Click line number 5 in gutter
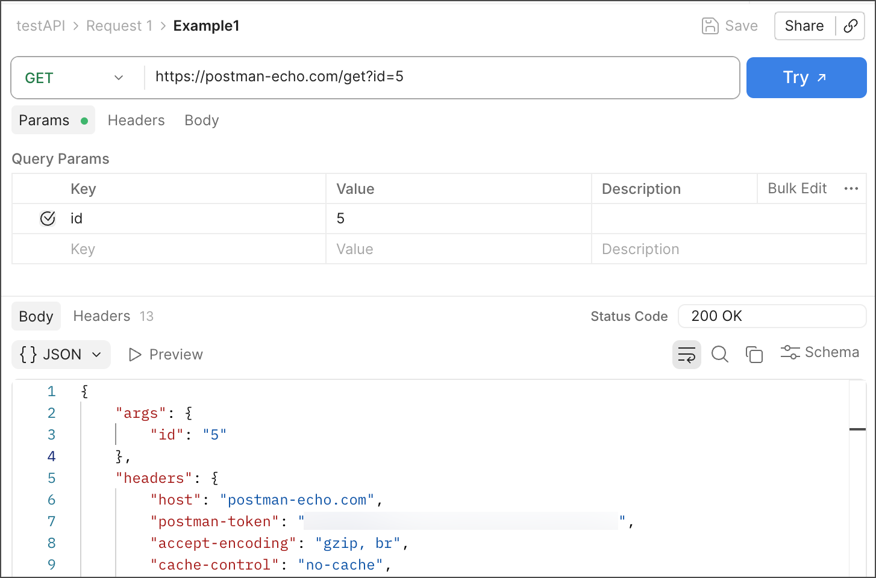This screenshot has height=578, width=876. tap(52, 478)
